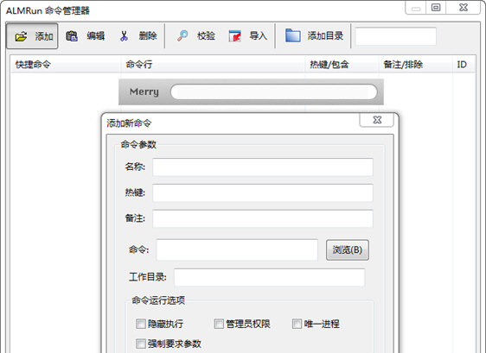Check the 管理员权限 option
This screenshot has height=353, width=486.
click(219, 324)
